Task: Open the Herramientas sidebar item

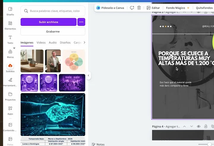Action: (x=10, y=82)
